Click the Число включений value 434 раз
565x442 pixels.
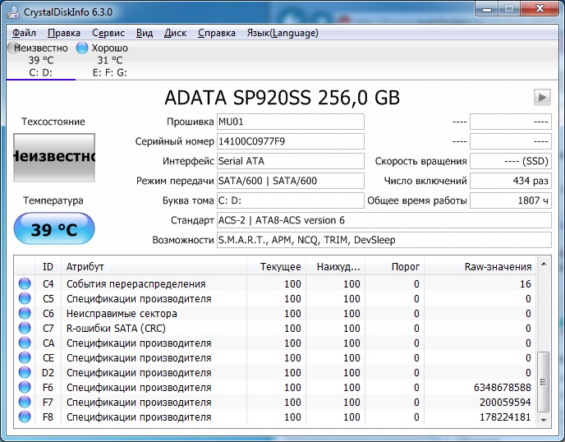point(511,181)
